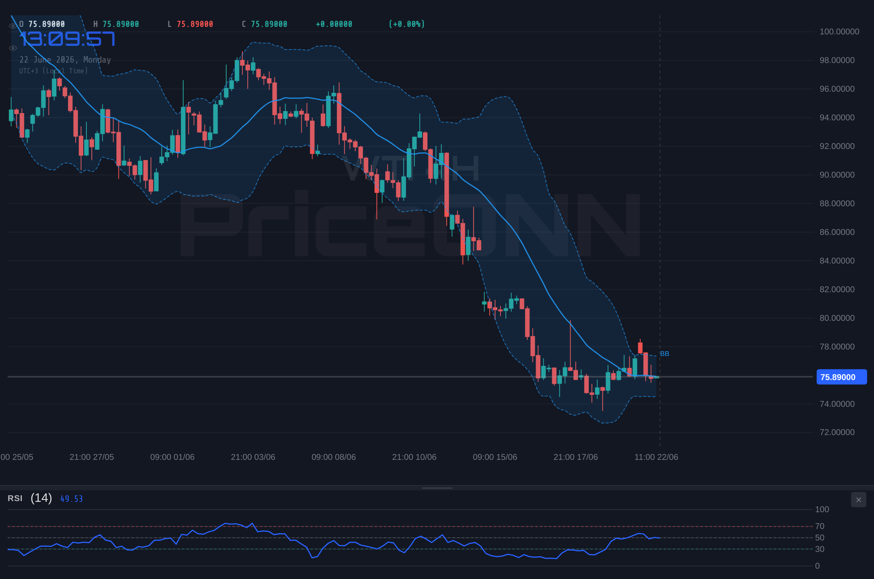This screenshot has height=579, width=874.
Task: Click the RSI scale label 50
Action: (820, 538)
